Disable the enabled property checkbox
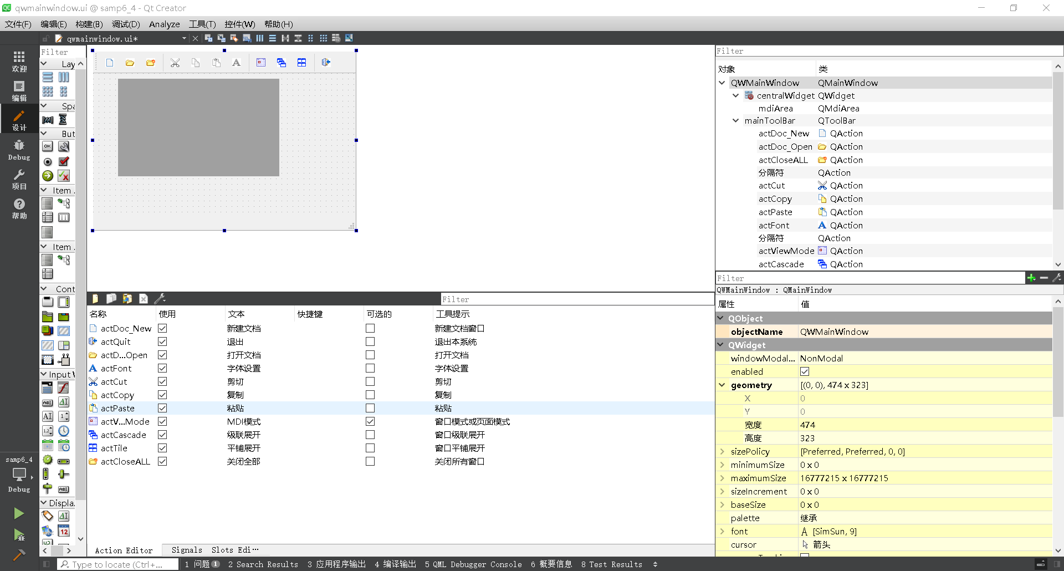1064x571 pixels. pos(805,371)
